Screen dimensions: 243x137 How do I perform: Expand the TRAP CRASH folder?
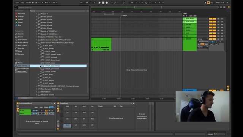point(37,92)
